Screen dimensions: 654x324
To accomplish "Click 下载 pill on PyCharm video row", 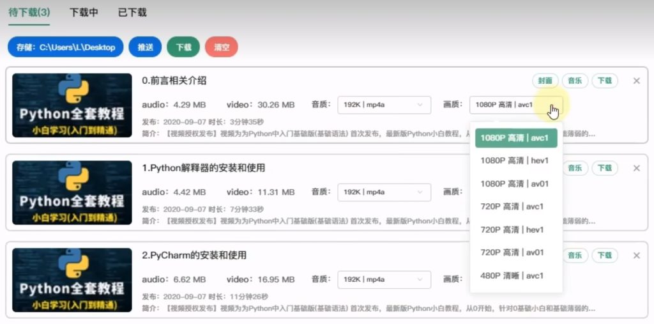I will (x=604, y=256).
